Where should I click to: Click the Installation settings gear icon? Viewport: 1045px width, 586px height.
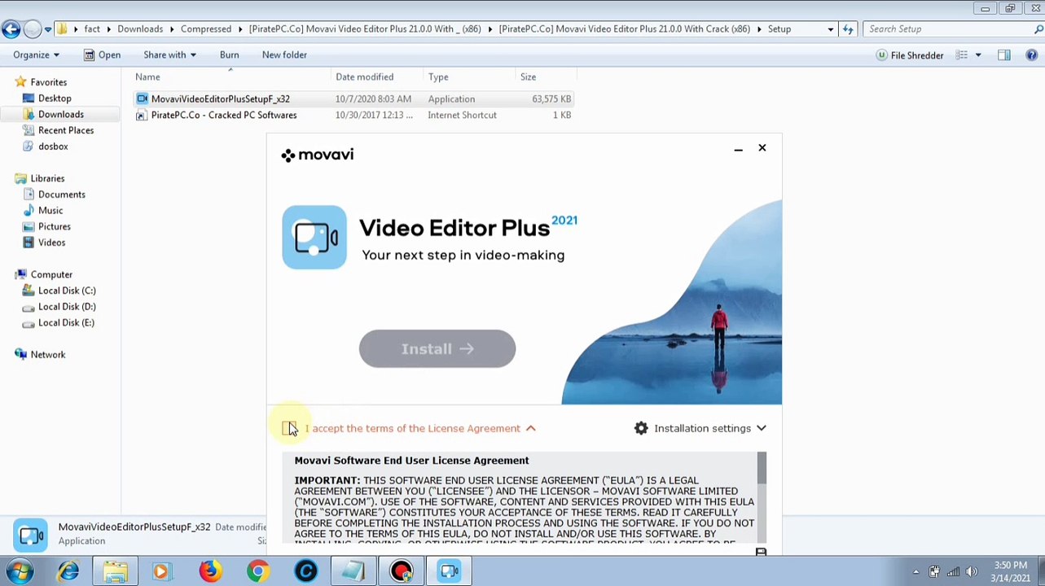tap(641, 428)
